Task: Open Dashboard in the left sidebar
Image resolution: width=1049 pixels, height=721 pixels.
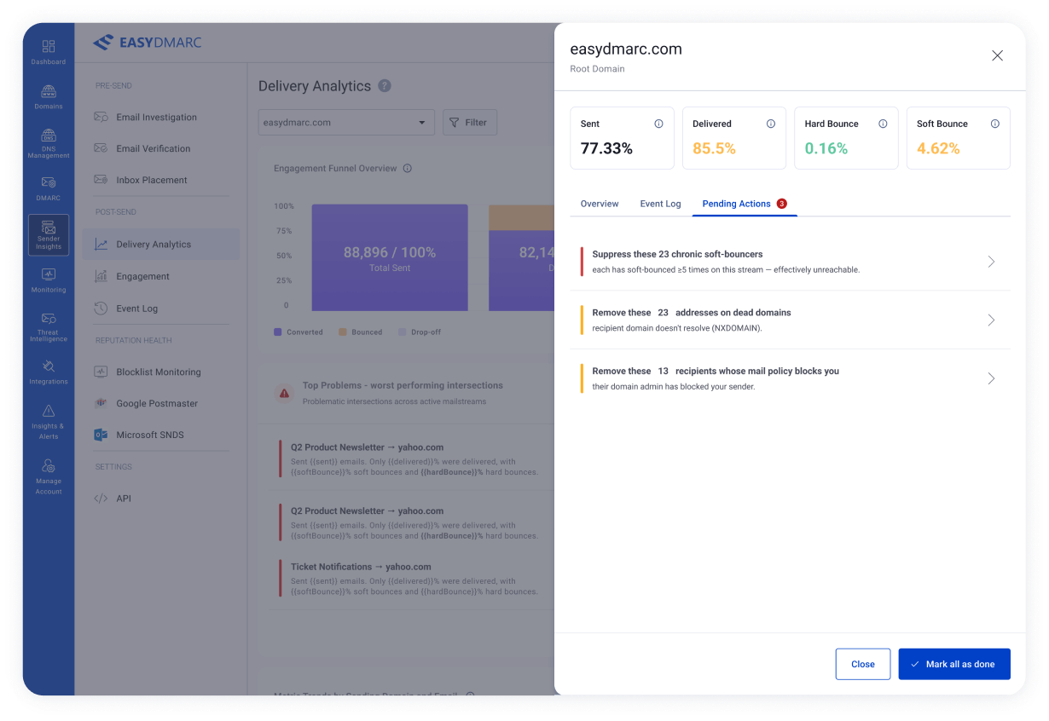Action: pos(49,51)
